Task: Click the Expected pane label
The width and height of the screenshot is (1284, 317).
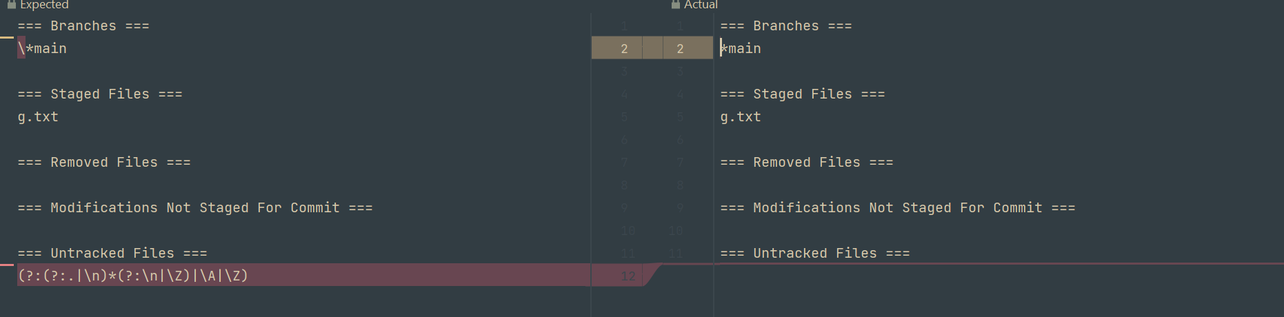Action: [x=44, y=5]
